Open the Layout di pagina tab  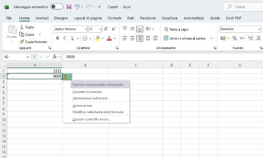click(x=88, y=18)
